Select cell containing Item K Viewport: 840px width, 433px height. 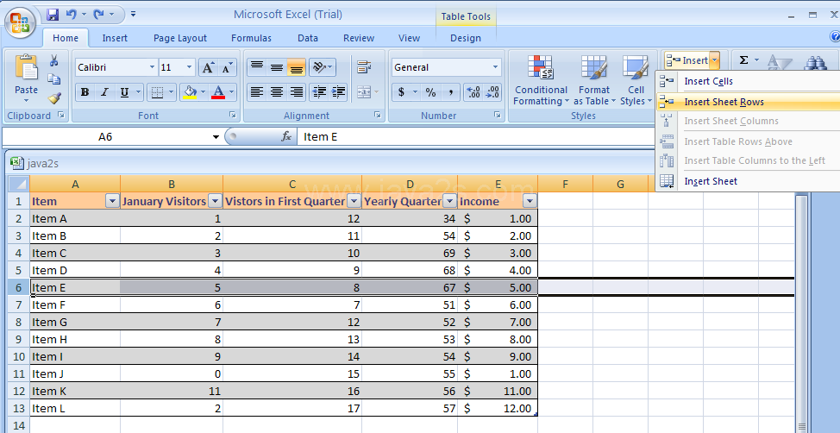click(x=75, y=392)
